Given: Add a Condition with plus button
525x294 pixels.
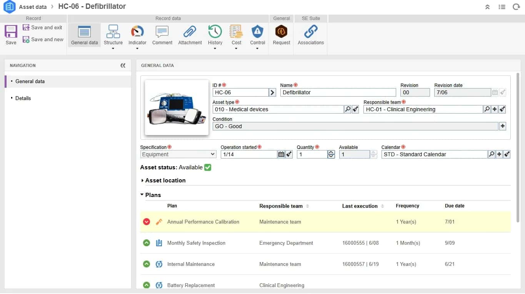Looking at the screenshot, I should click(x=502, y=126).
